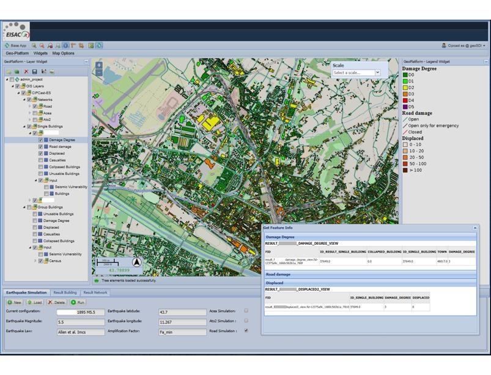
Task: Expand the Census node arrow
Action: coord(35,261)
